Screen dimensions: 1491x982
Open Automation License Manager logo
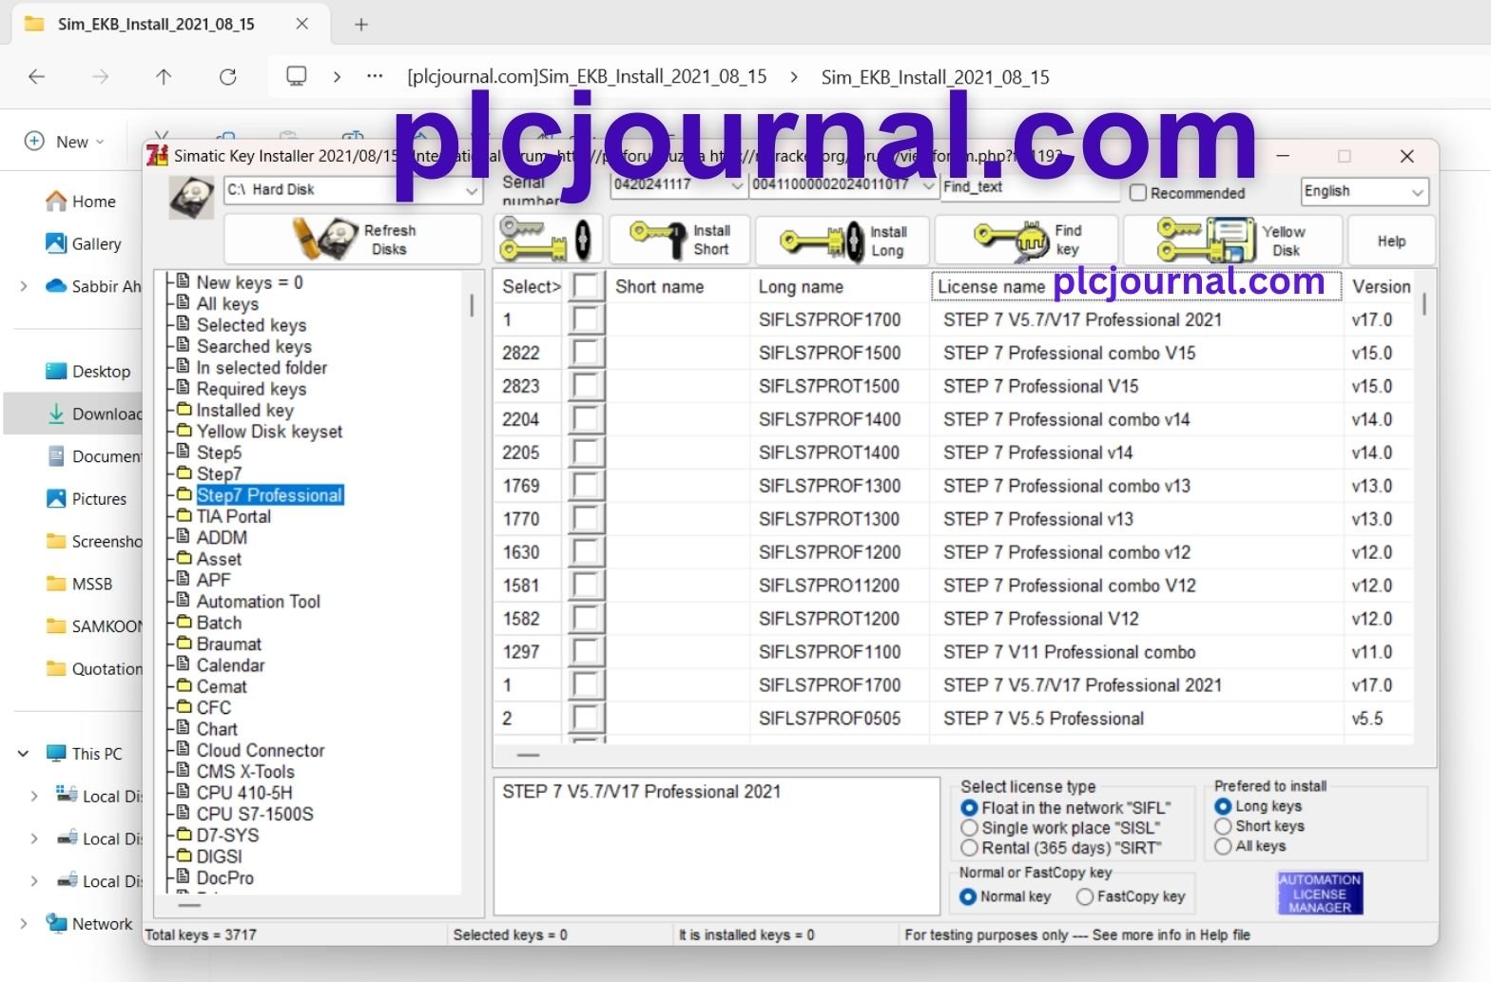point(1320,893)
